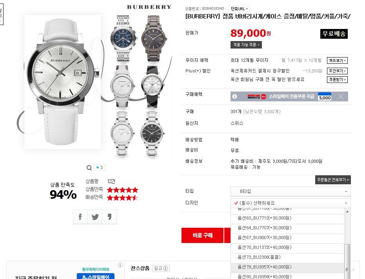Click the info icon beside 광고 label

tap(165, 268)
